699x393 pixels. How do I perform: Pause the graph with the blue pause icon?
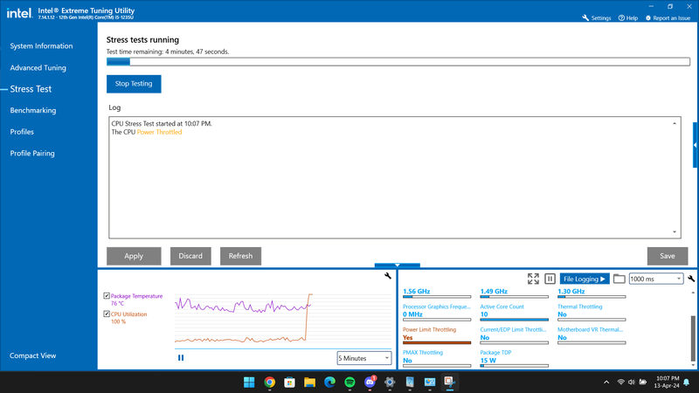(x=181, y=357)
